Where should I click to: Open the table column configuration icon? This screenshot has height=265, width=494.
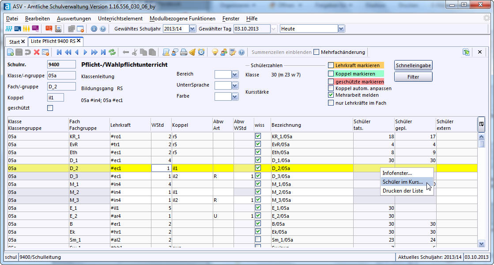481,124
